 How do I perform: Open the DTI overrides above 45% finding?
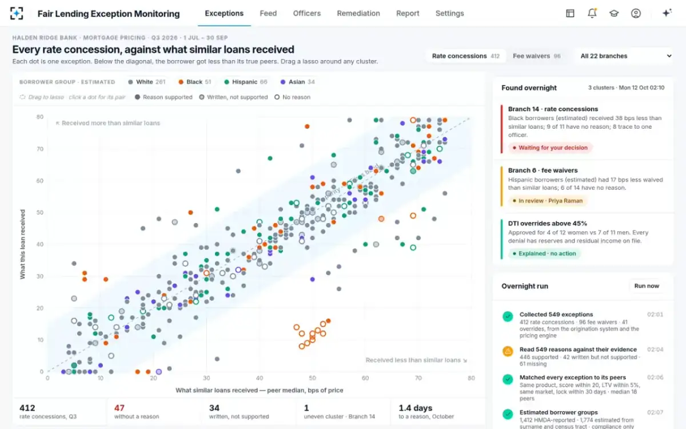click(x=583, y=239)
